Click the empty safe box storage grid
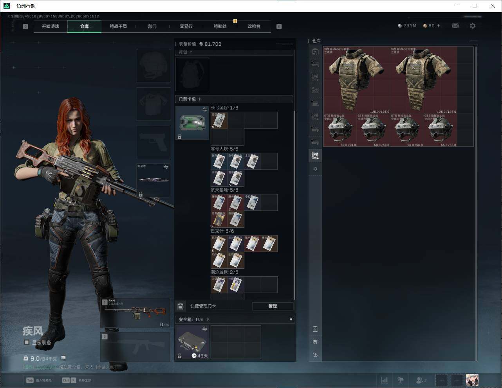Image resolution: width=502 pixels, height=388 pixels. tap(236, 342)
